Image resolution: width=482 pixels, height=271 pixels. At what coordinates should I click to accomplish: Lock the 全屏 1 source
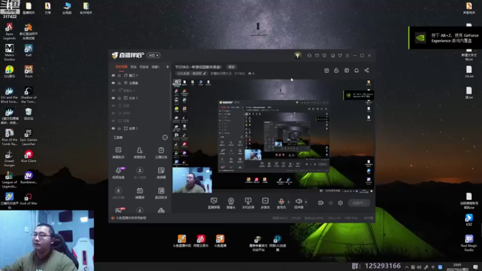tap(119, 128)
